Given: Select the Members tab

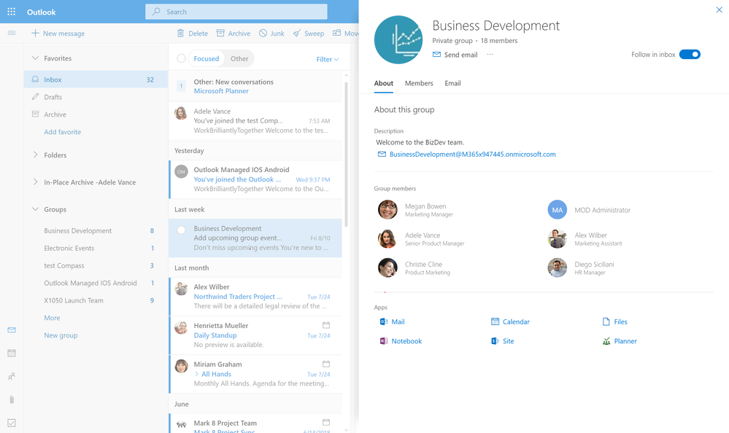Looking at the screenshot, I should pos(419,83).
